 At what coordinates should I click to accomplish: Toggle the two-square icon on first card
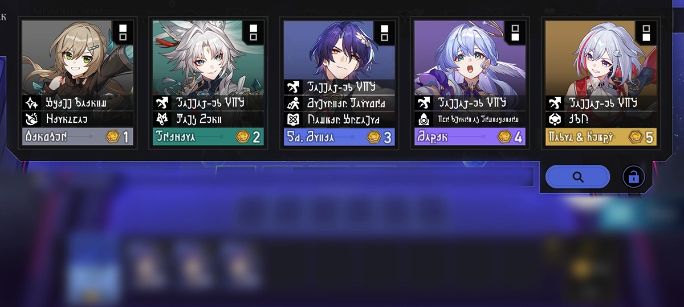123,32
